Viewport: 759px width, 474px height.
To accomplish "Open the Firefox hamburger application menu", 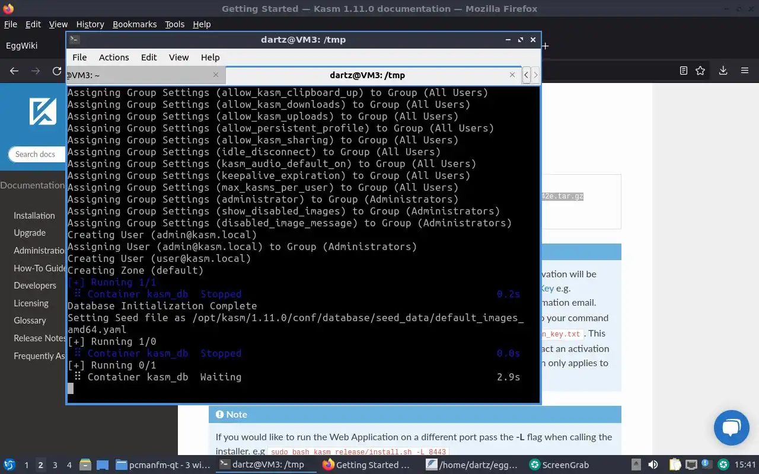I will [745, 71].
